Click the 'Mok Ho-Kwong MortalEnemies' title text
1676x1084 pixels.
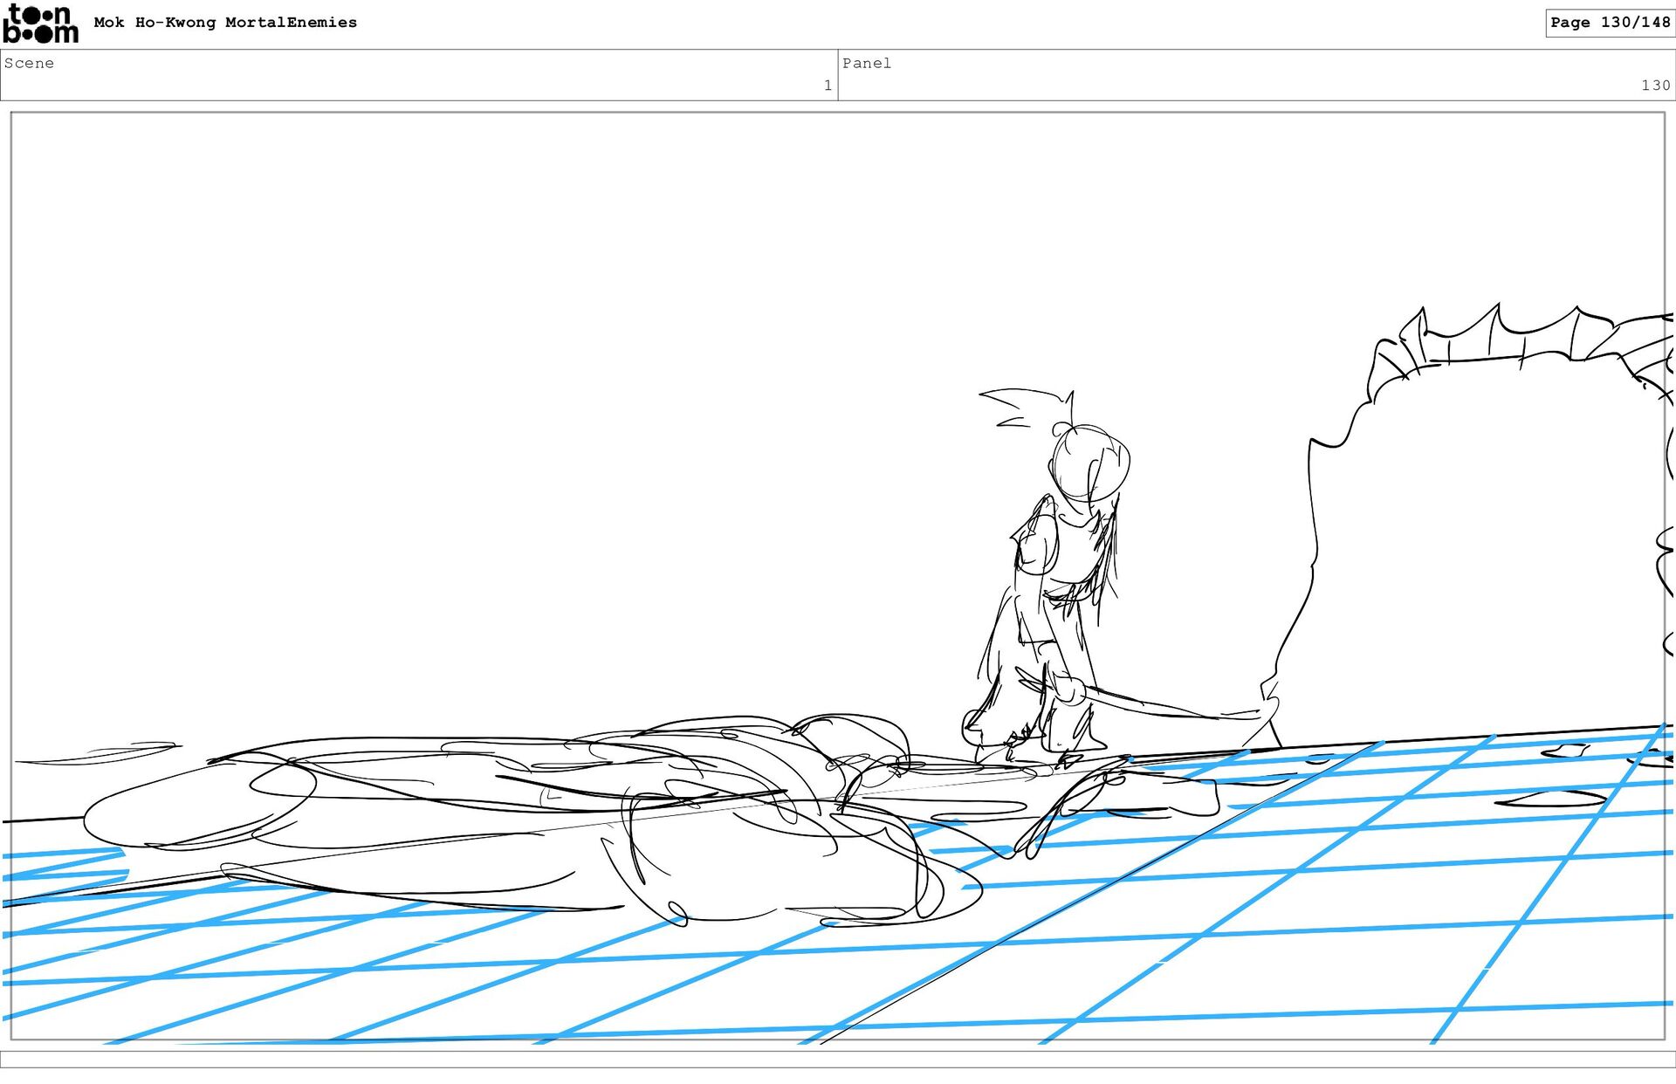[225, 23]
